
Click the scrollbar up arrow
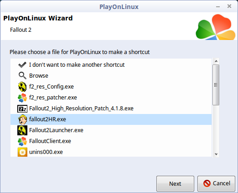click(216, 61)
